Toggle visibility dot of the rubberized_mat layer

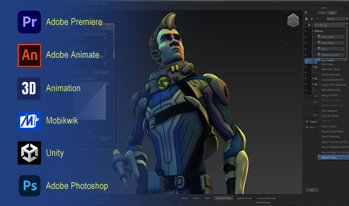[x=306, y=55]
